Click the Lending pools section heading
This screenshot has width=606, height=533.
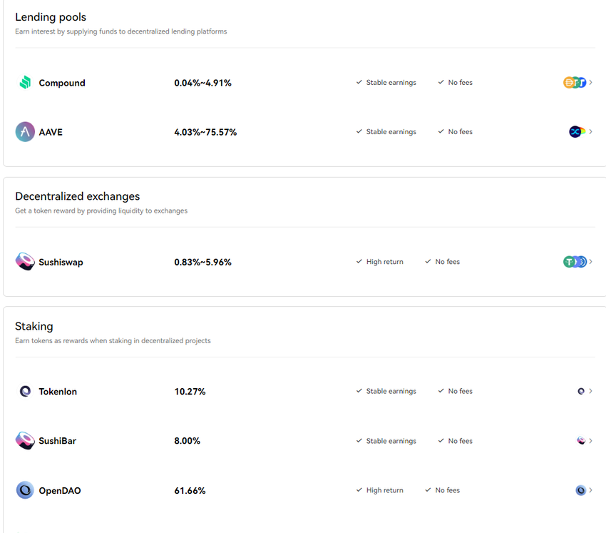pyautogui.click(x=51, y=17)
